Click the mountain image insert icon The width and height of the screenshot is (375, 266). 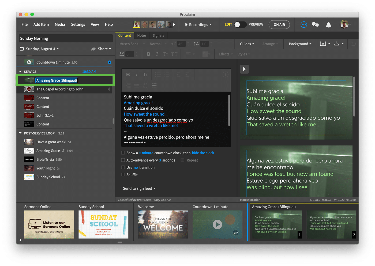[336, 44]
